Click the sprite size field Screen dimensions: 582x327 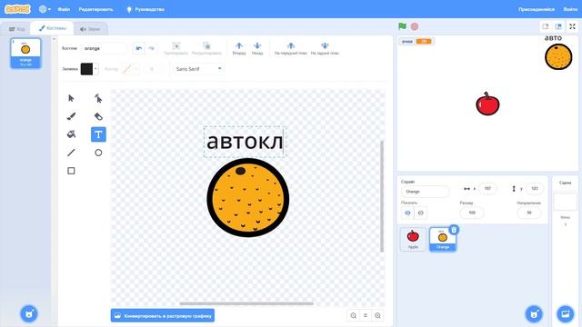(x=472, y=213)
